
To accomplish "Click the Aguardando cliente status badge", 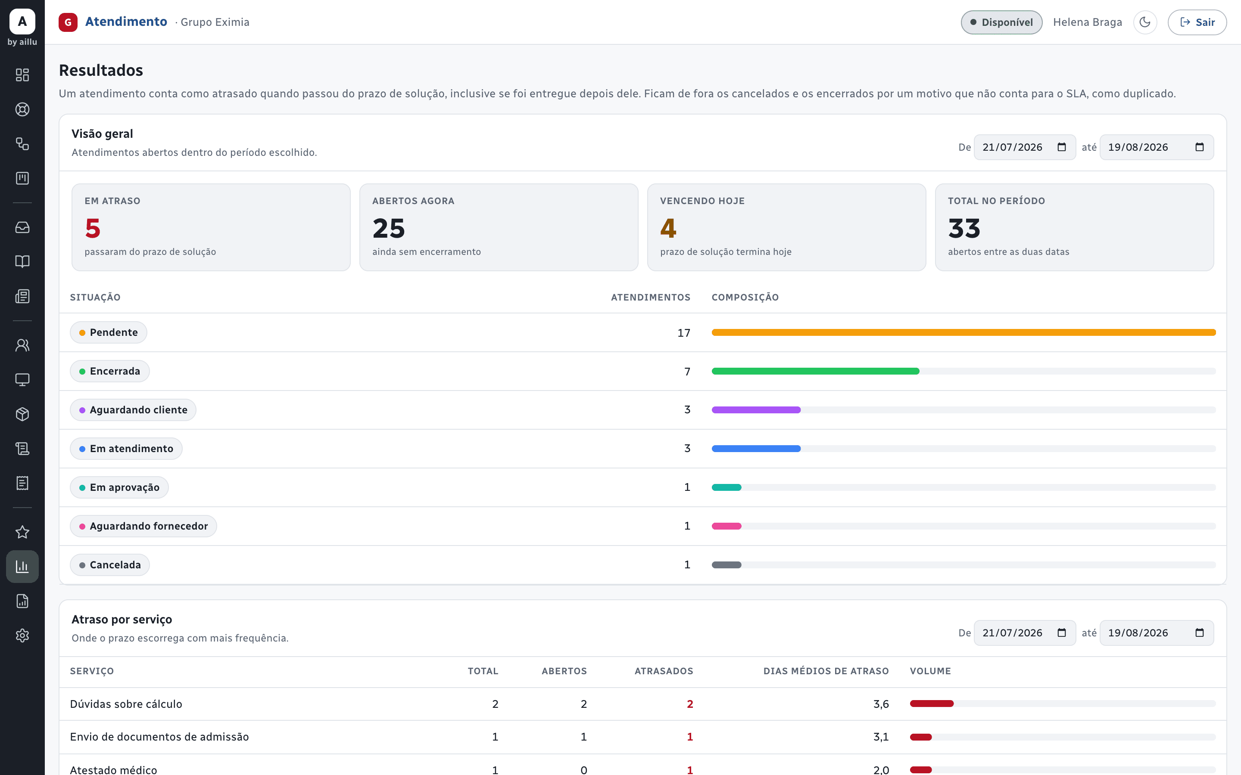I will click(133, 409).
